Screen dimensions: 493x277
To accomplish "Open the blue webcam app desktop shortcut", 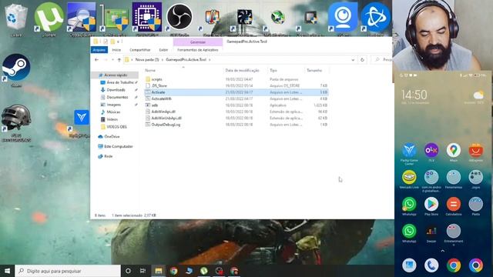I will (x=343, y=18).
